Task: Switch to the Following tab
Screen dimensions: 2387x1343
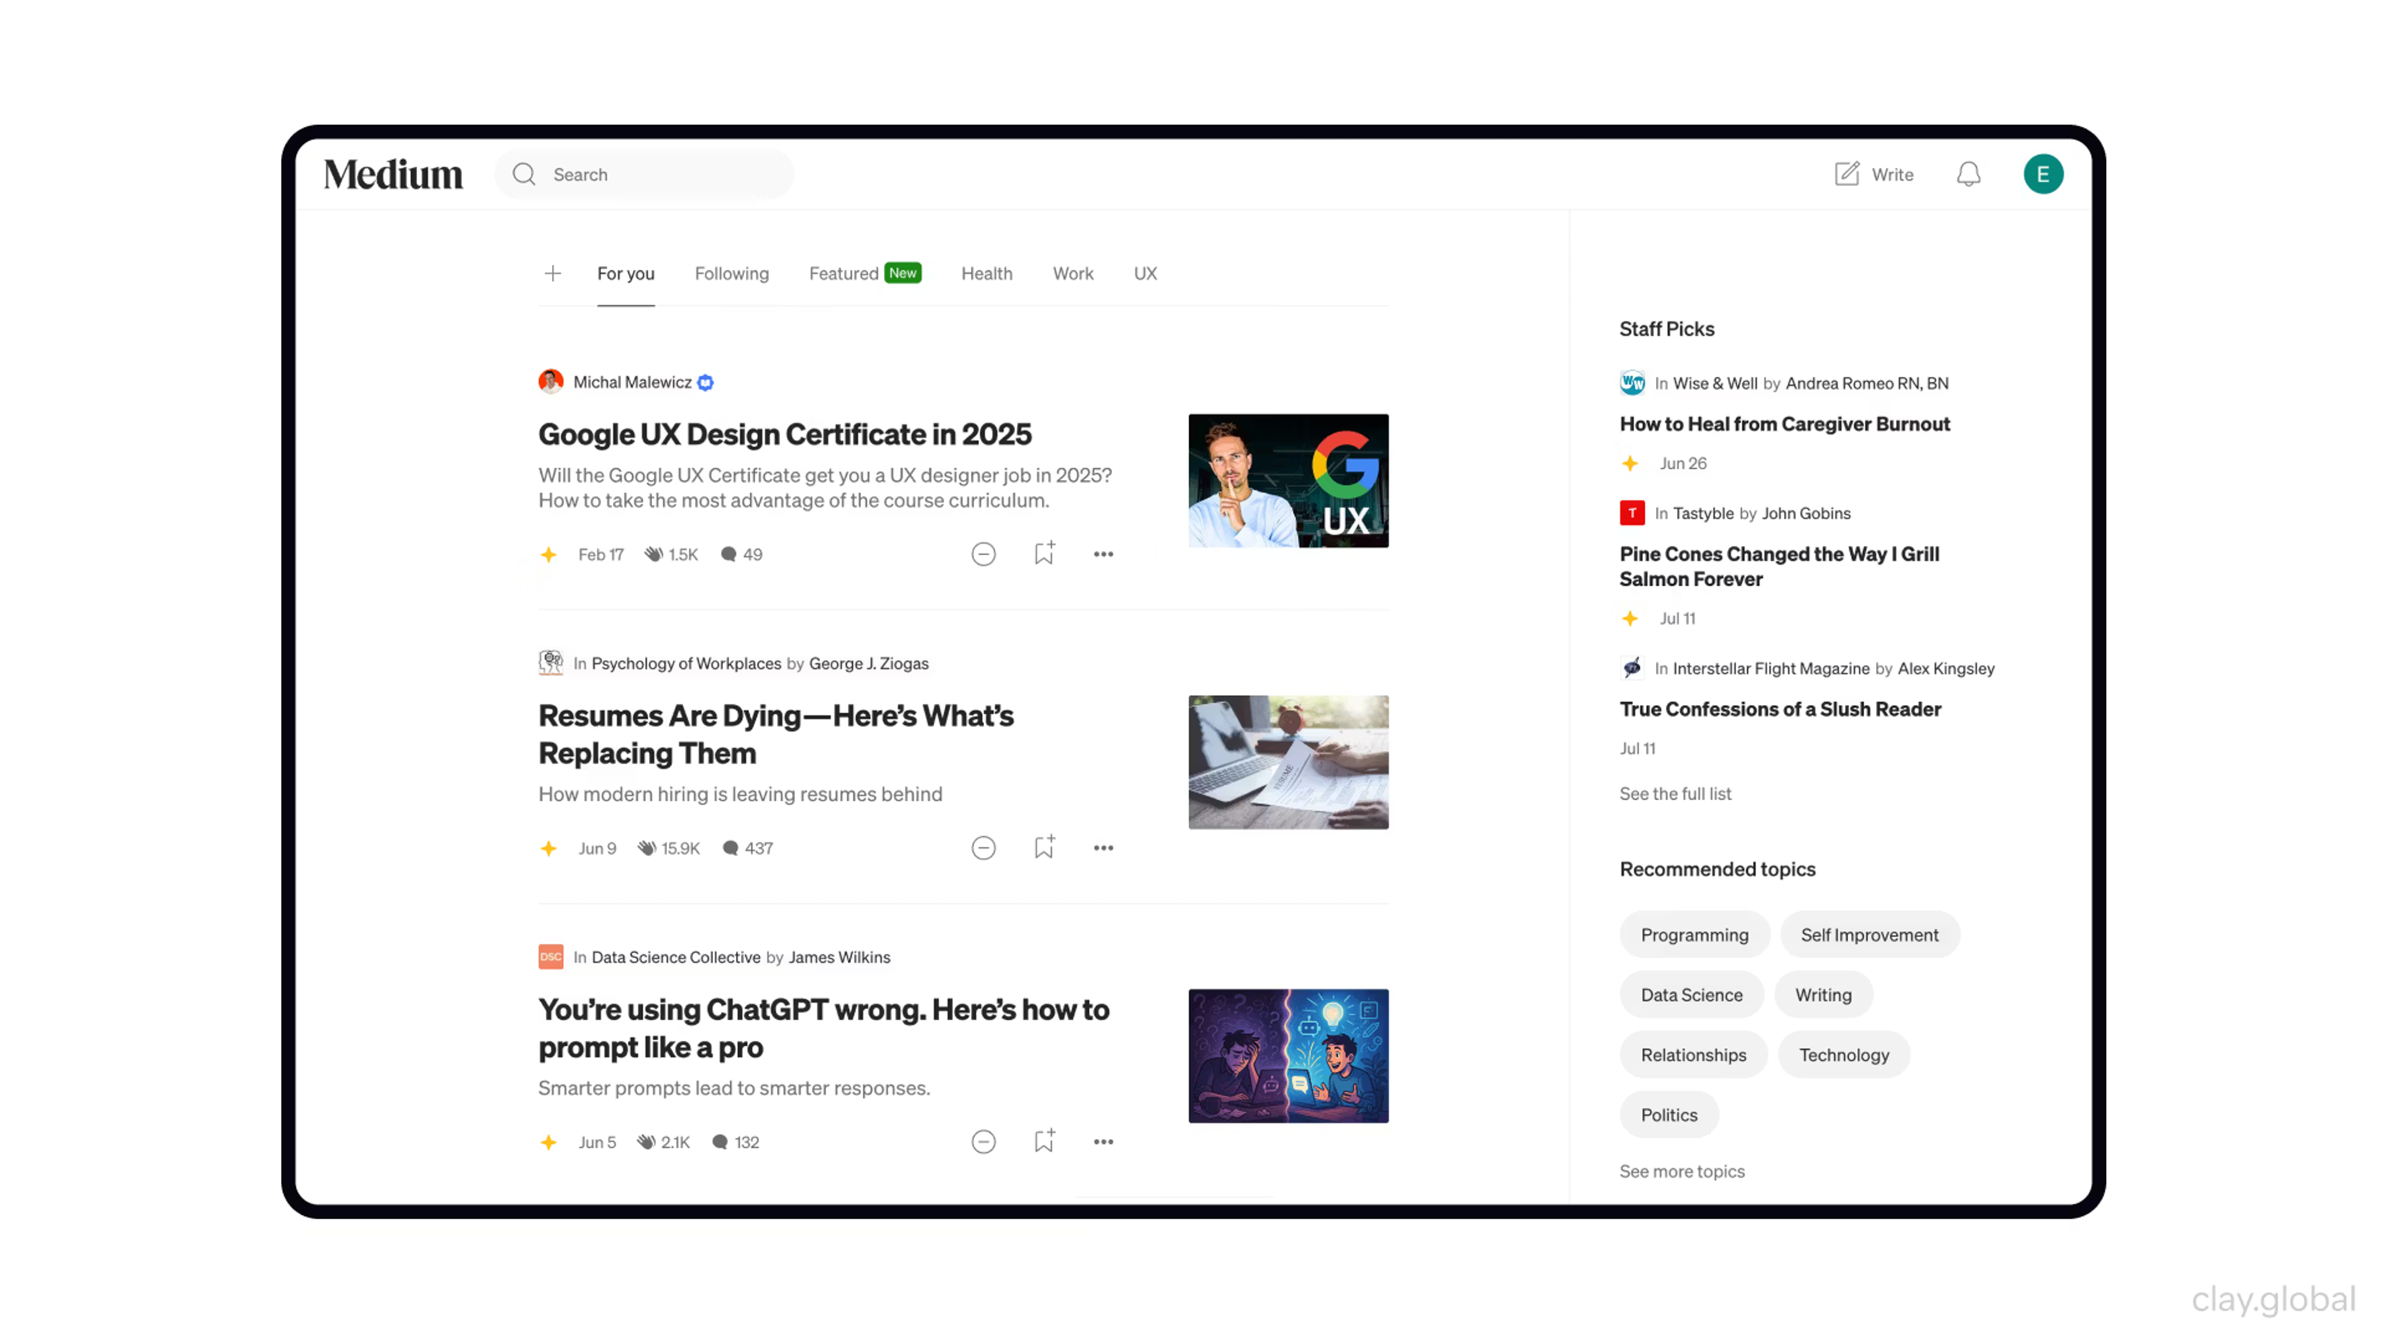Action: tap(732, 274)
